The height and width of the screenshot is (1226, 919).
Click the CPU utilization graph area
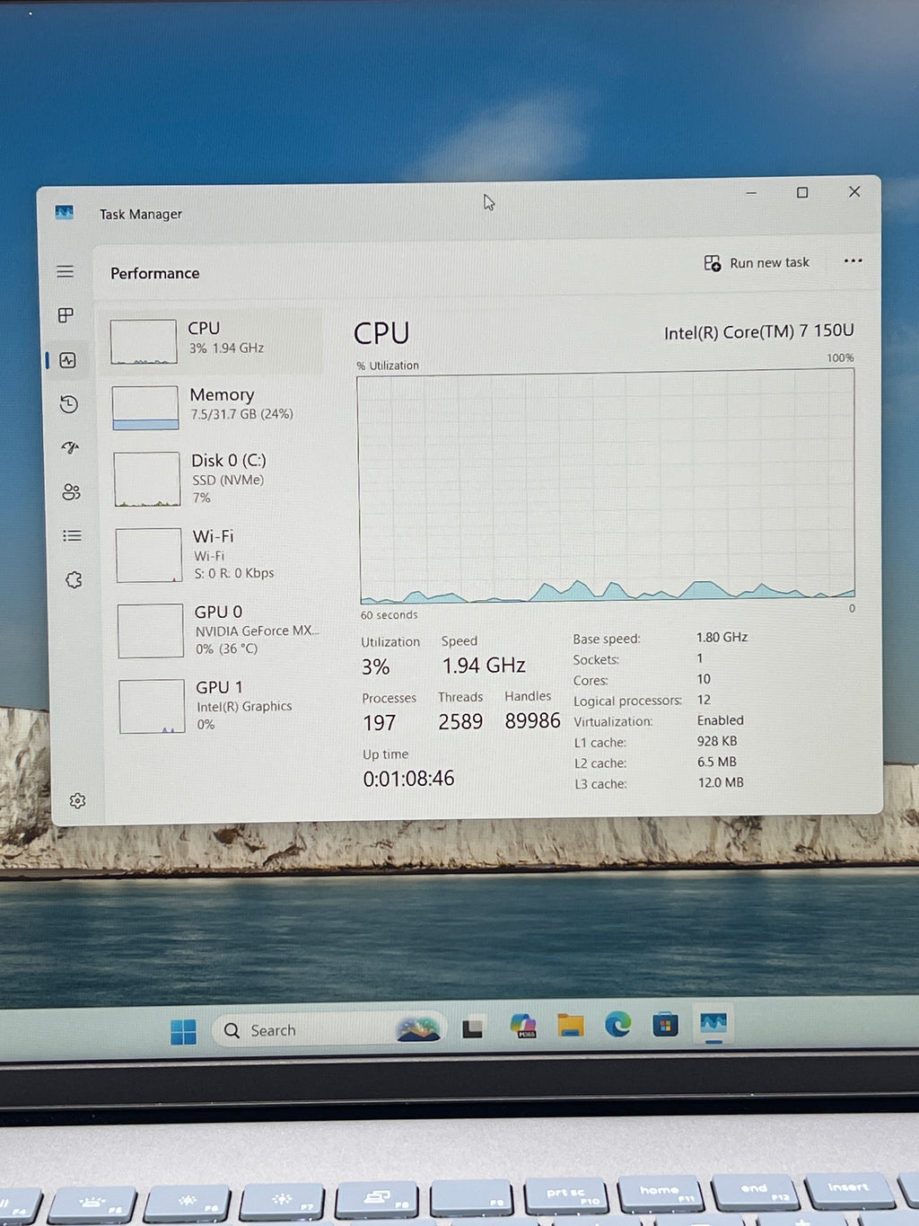607,487
